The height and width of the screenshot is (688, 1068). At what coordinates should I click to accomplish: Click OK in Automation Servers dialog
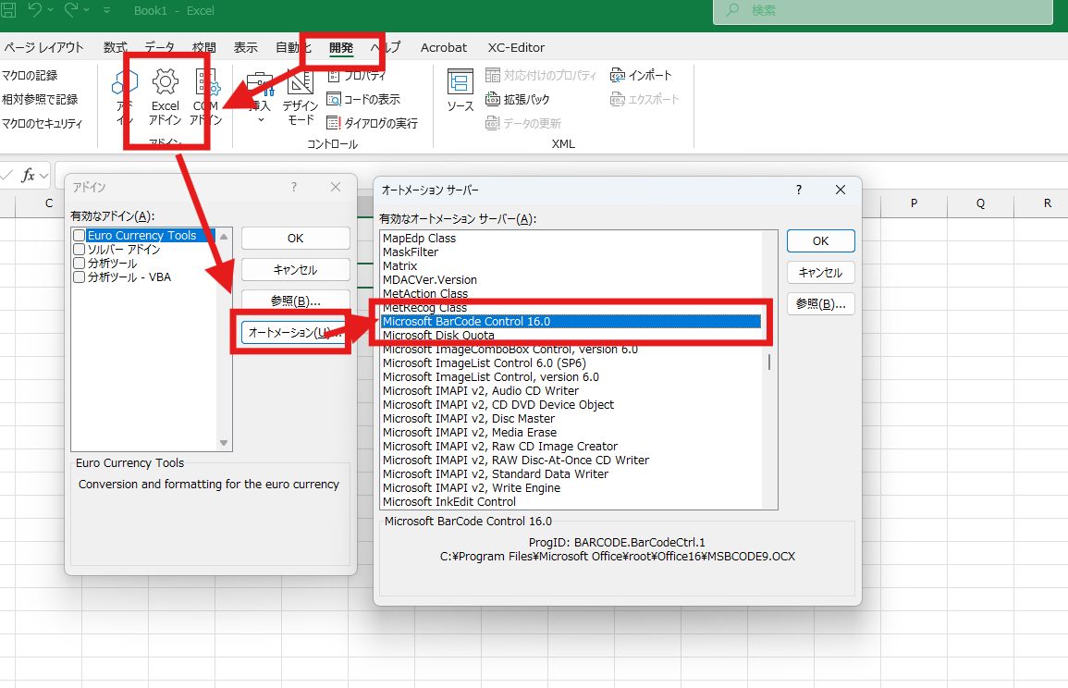821,241
